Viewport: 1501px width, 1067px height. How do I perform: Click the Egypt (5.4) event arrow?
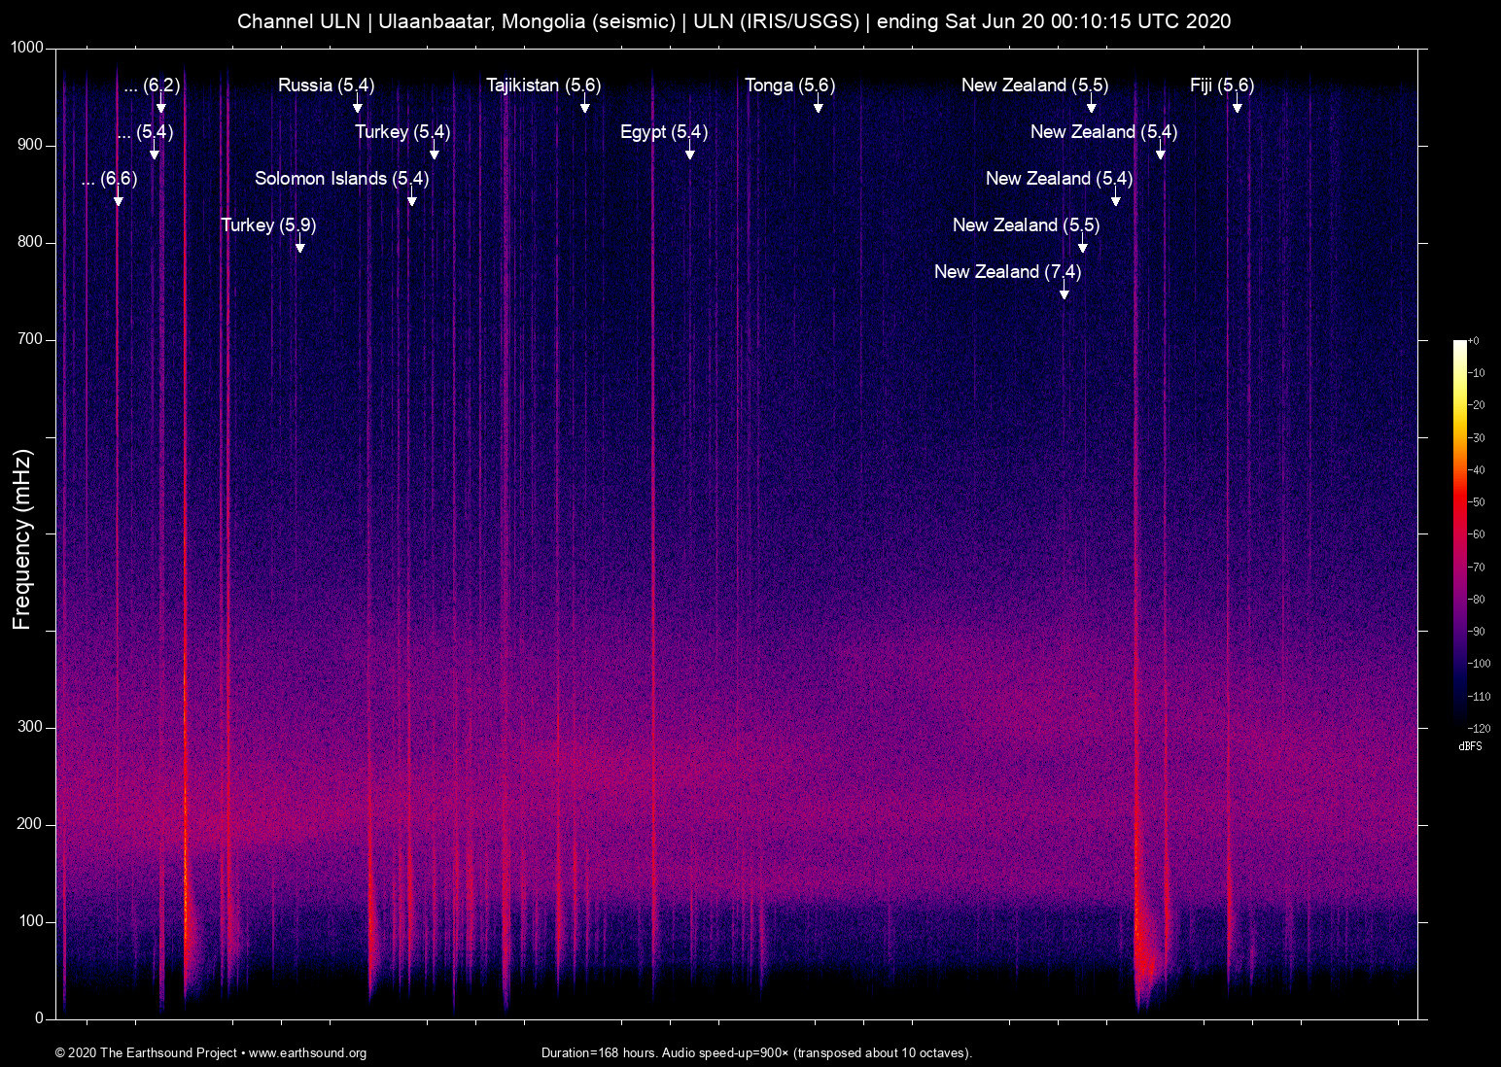tap(690, 152)
